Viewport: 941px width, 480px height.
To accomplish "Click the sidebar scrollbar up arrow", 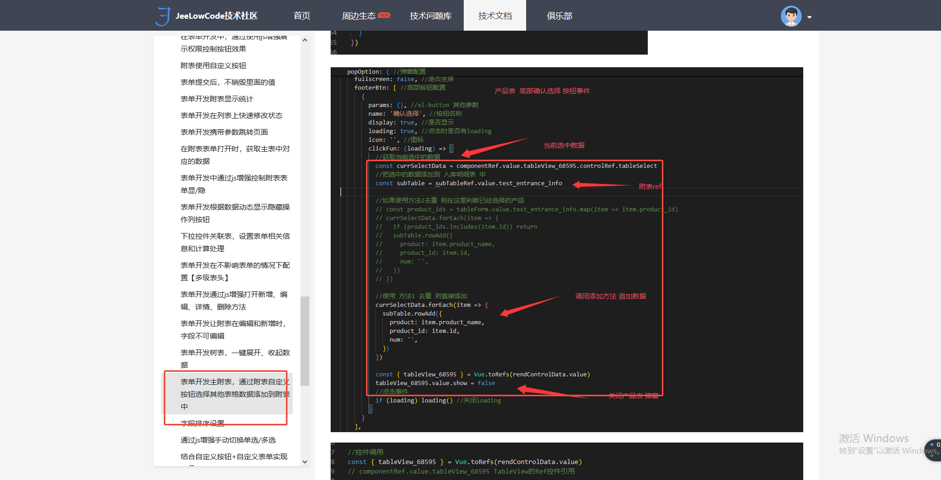I will (305, 39).
